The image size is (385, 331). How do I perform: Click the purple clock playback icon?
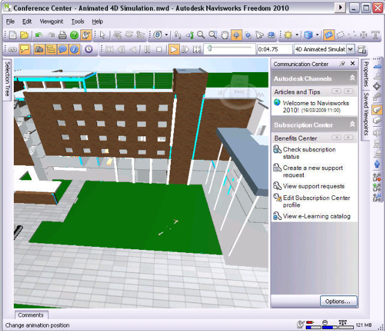pos(89,49)
